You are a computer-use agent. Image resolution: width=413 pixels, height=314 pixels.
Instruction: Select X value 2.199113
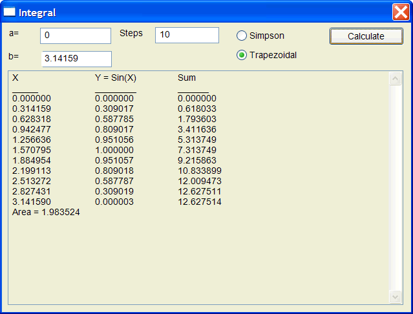(x=32, y=171)
